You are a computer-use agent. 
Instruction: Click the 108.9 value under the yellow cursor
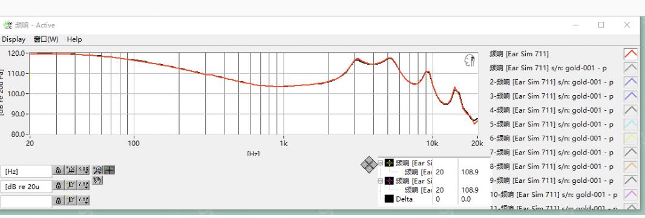pyautogui.click(x=470, y=172)
